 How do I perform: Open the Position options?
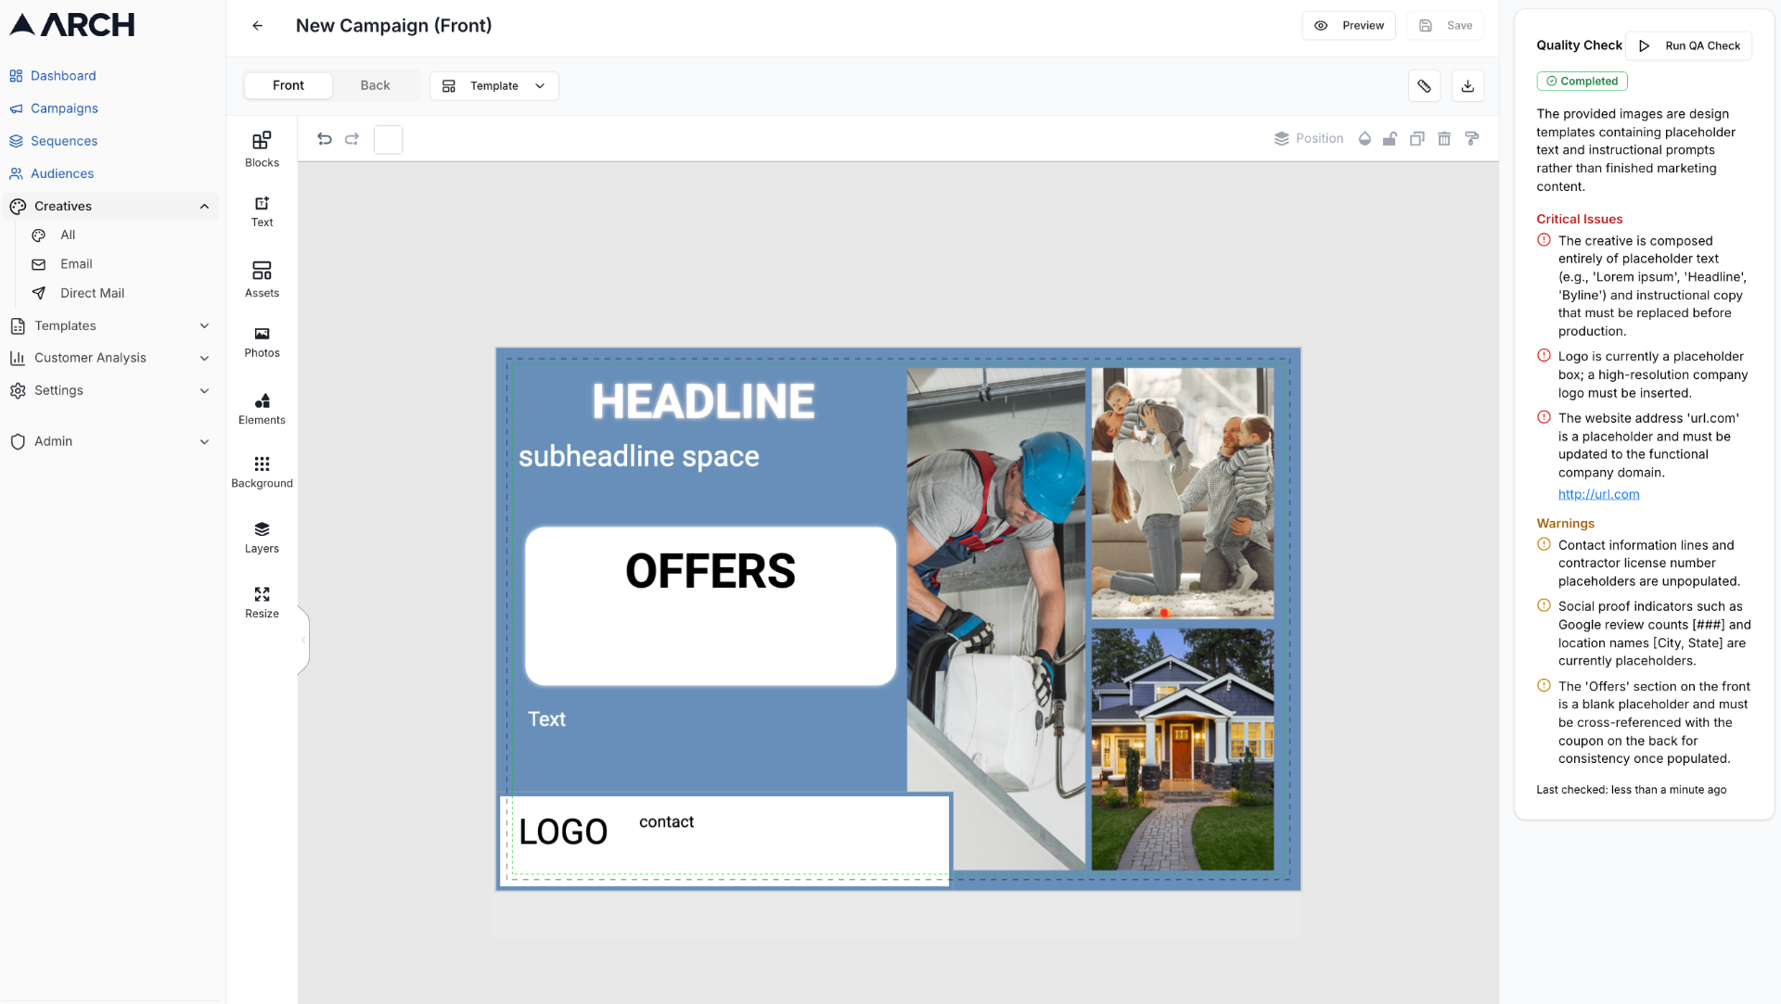tap(1309, 139)
